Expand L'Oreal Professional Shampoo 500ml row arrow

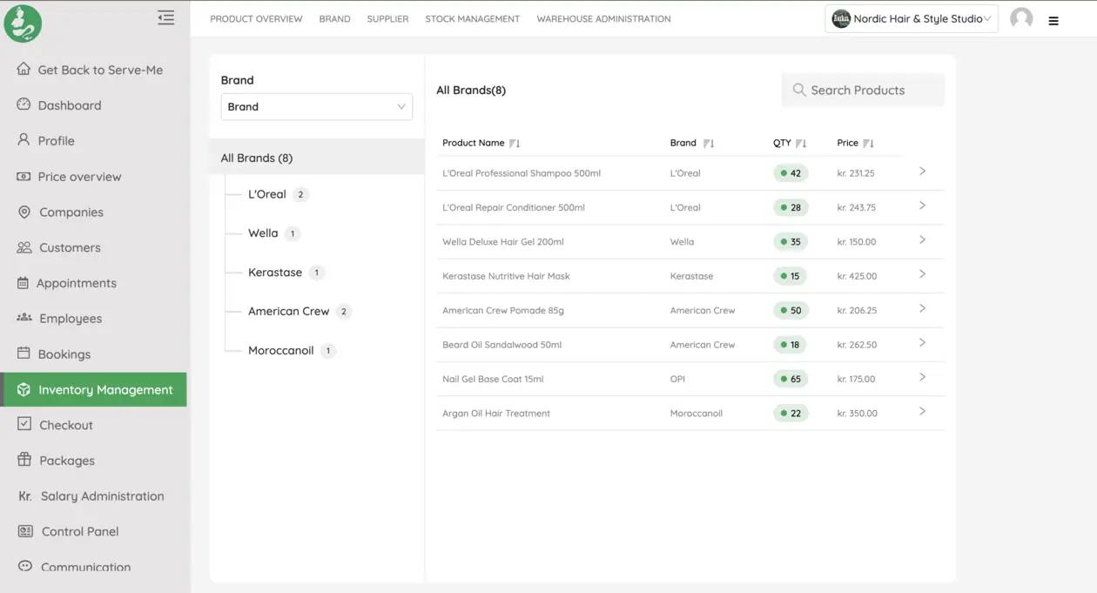922,172
